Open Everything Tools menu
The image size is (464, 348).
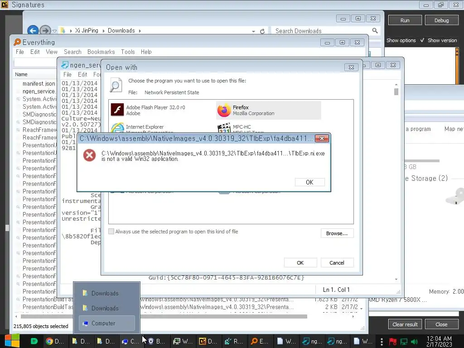(128, 52)
